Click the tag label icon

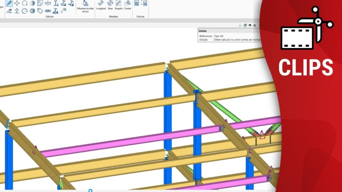coord(40,11)
